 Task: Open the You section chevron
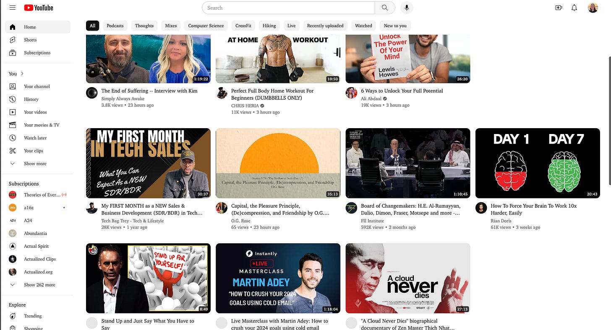[x=22, y=74]
